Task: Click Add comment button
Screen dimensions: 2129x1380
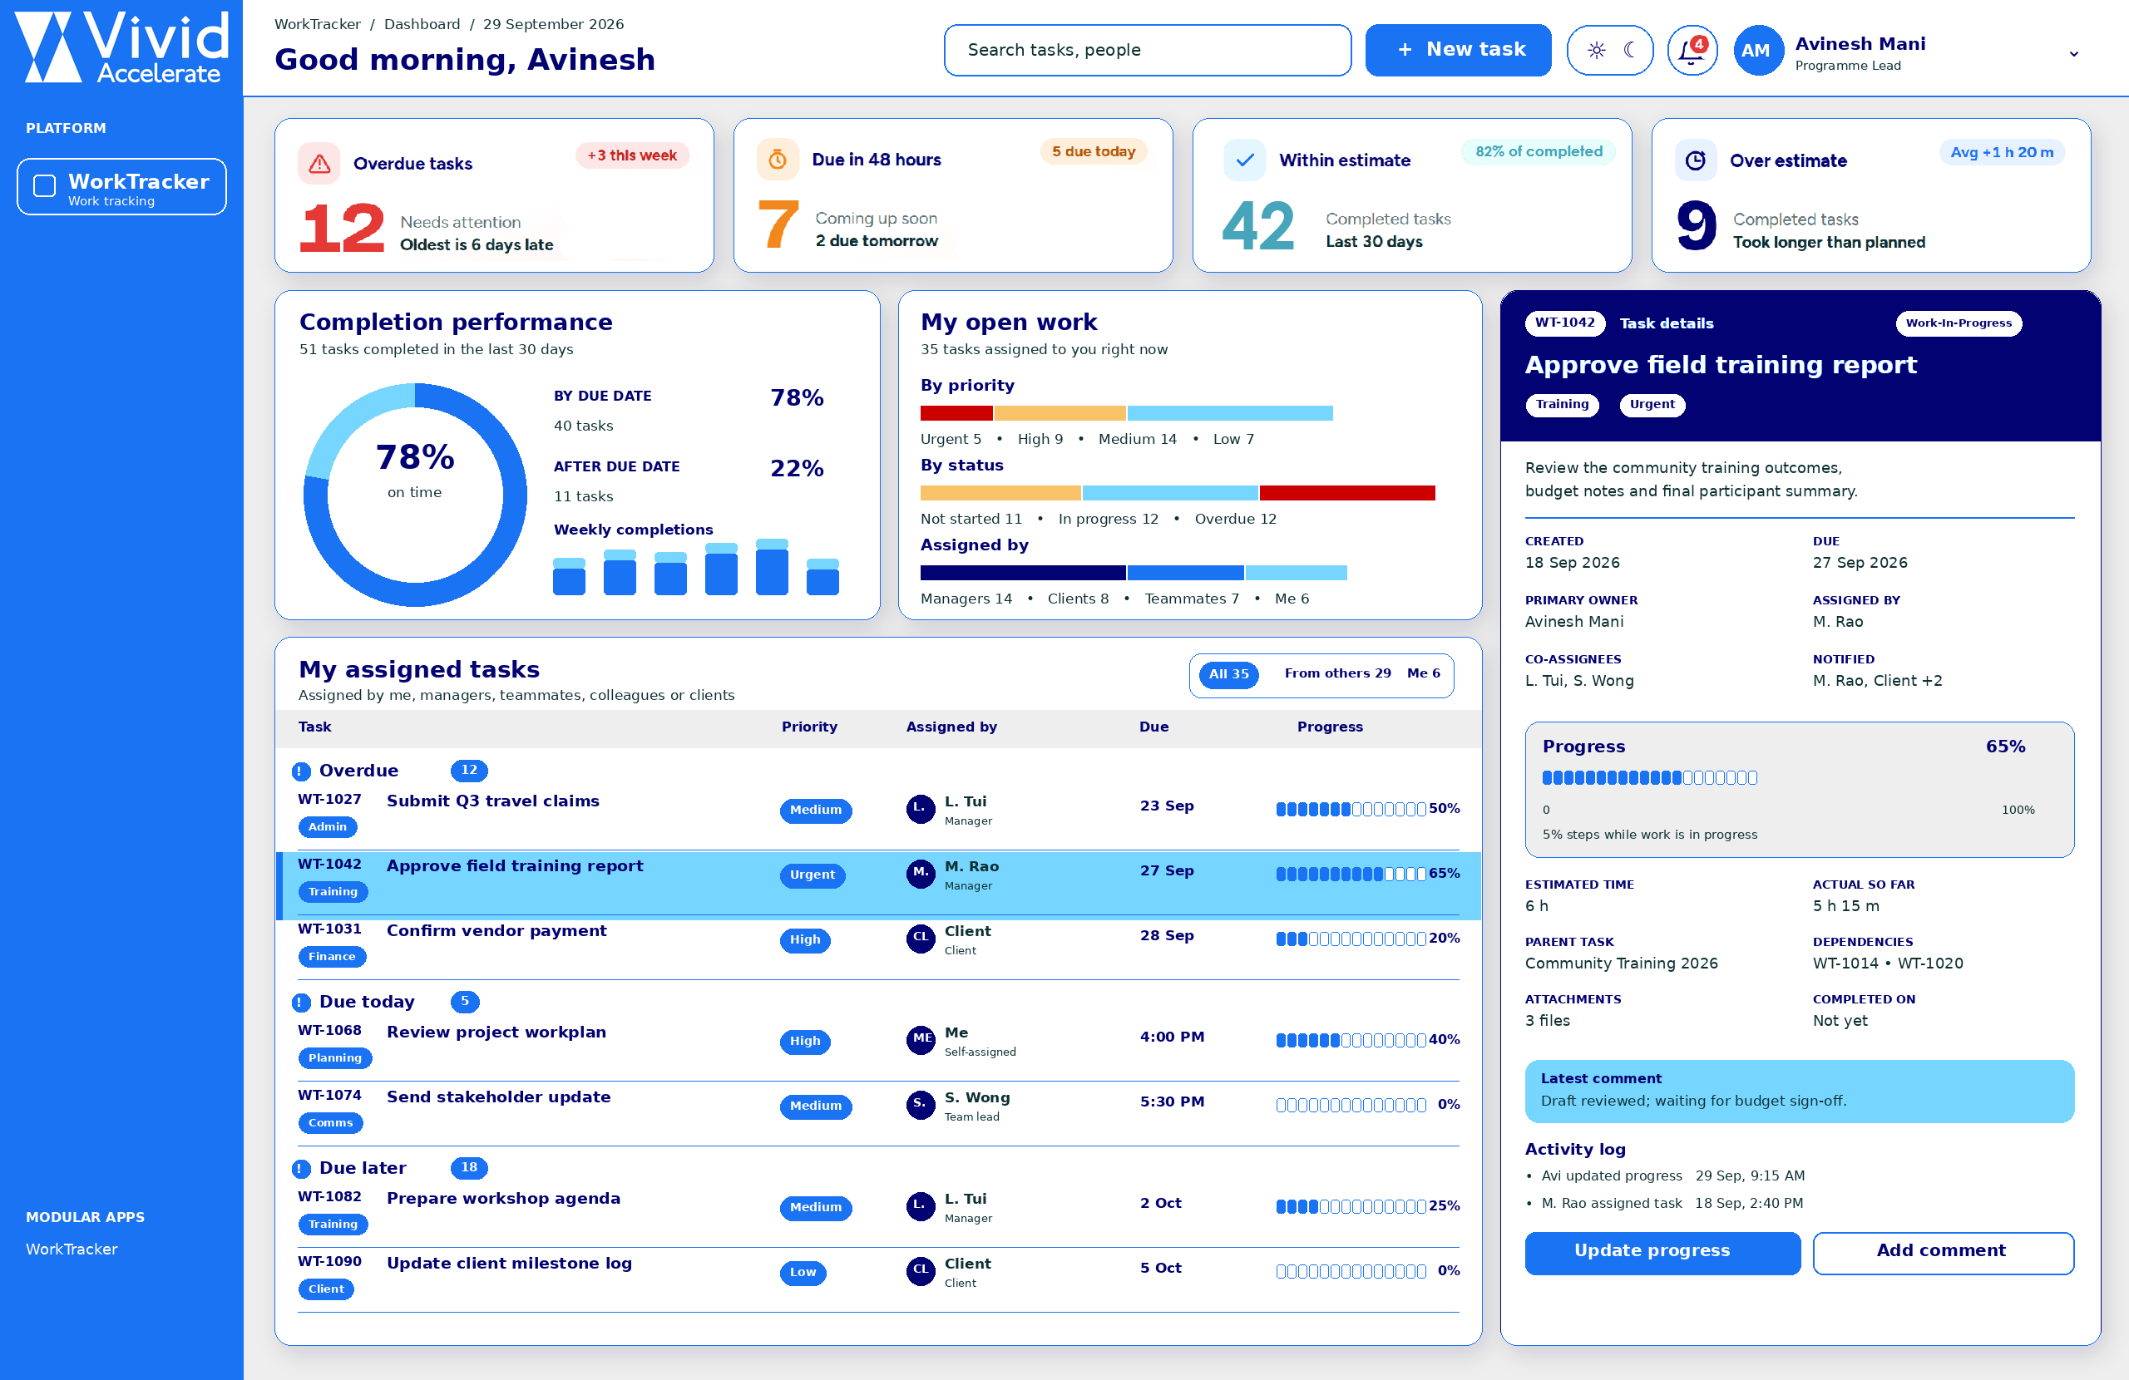Action: 1942,1252
